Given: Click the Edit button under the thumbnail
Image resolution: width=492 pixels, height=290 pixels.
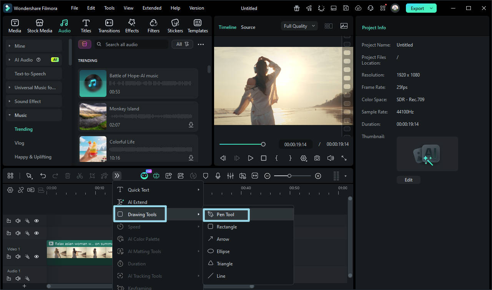Looking at the screenshot, I should [408, 180].
